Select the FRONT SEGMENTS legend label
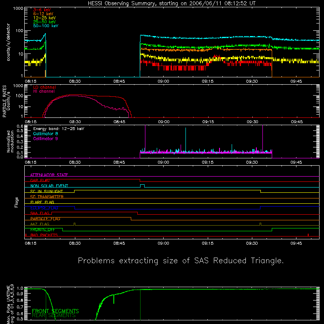 click(x=55, y=311)
